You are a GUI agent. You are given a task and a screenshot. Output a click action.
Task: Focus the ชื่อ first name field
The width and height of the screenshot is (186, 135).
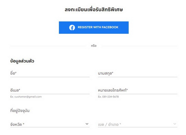click(x=50, y=74)
